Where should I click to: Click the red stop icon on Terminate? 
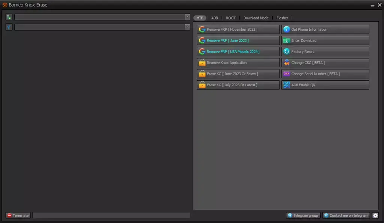click(x=9, y=216)
